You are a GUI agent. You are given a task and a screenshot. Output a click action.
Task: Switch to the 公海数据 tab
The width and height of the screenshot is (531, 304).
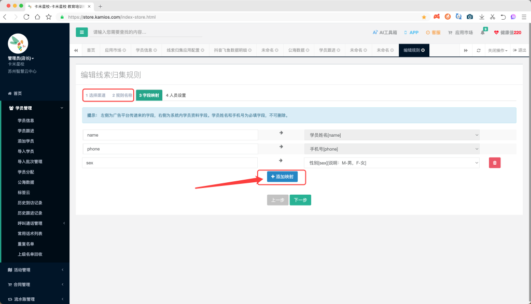tap(296, 50)
